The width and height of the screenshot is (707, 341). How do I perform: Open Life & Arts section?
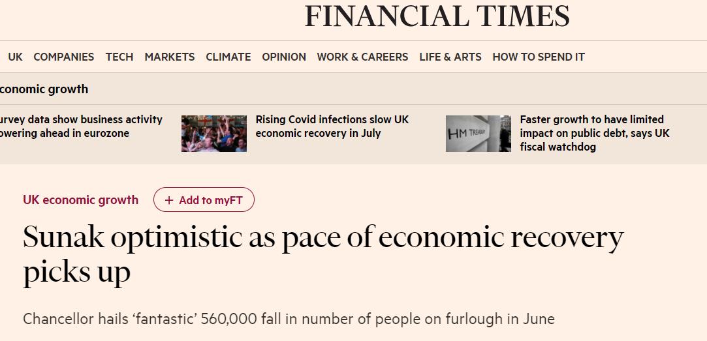click(x=450, y=57)
